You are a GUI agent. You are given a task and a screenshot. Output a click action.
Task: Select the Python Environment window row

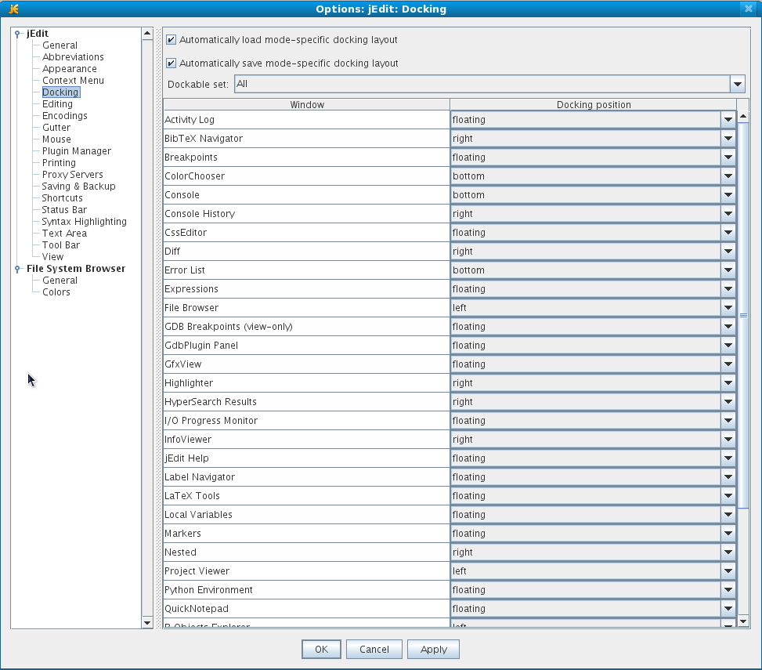coord(307,590)
